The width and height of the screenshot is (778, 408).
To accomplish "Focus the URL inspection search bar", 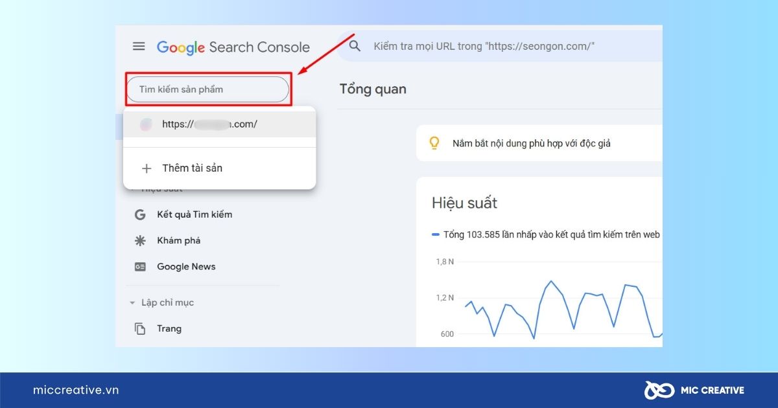I will point(493,47).
